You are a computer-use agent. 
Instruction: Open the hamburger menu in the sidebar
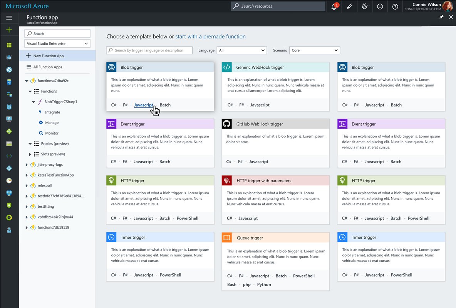tap(9, 18)
